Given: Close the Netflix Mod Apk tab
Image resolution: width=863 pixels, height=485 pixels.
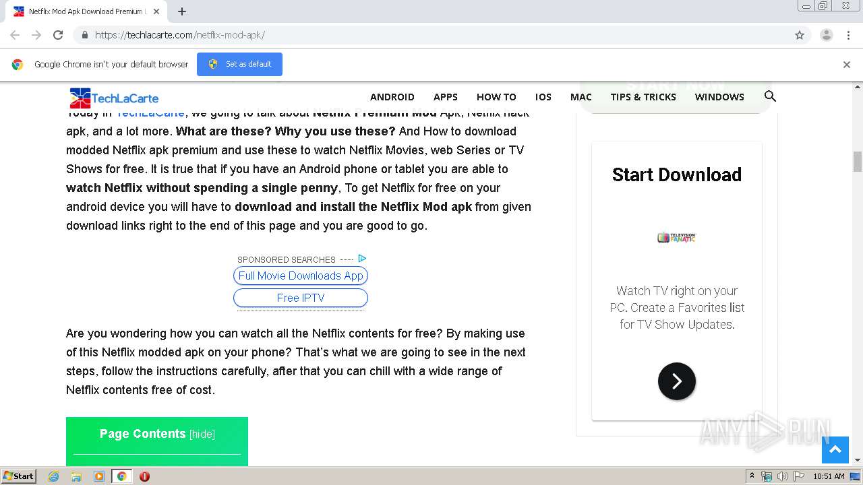Looking at the screenshot, I should pyautogui.click(x=156, y=11).
